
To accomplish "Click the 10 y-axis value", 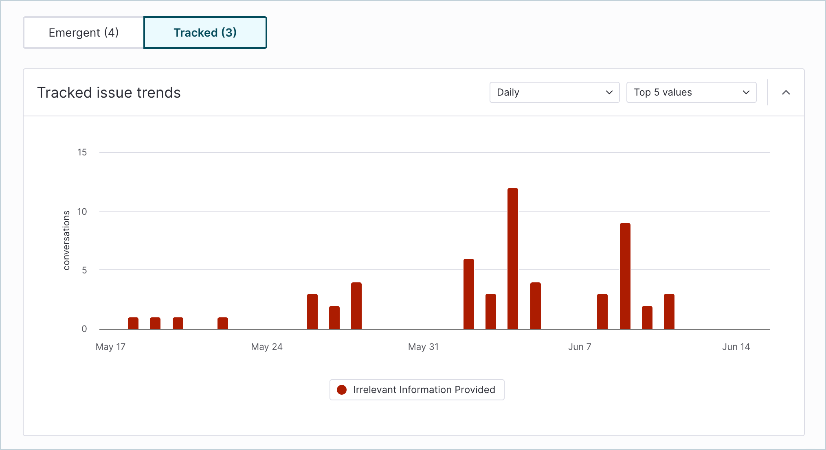I will (82, 212).
